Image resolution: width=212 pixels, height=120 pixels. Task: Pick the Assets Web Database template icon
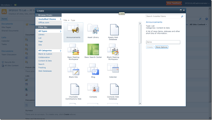(114, 30)
